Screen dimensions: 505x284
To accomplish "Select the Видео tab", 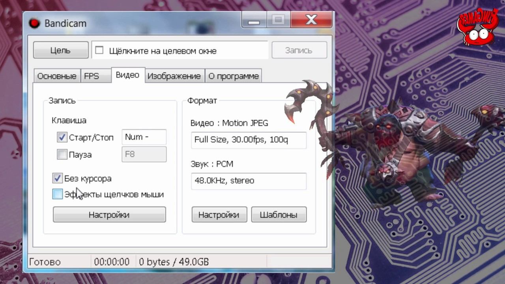I will click(128, 75).
